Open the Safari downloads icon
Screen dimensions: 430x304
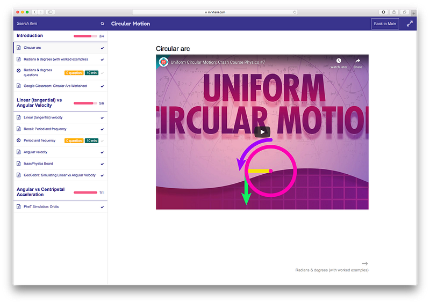(x=383, y=12)
